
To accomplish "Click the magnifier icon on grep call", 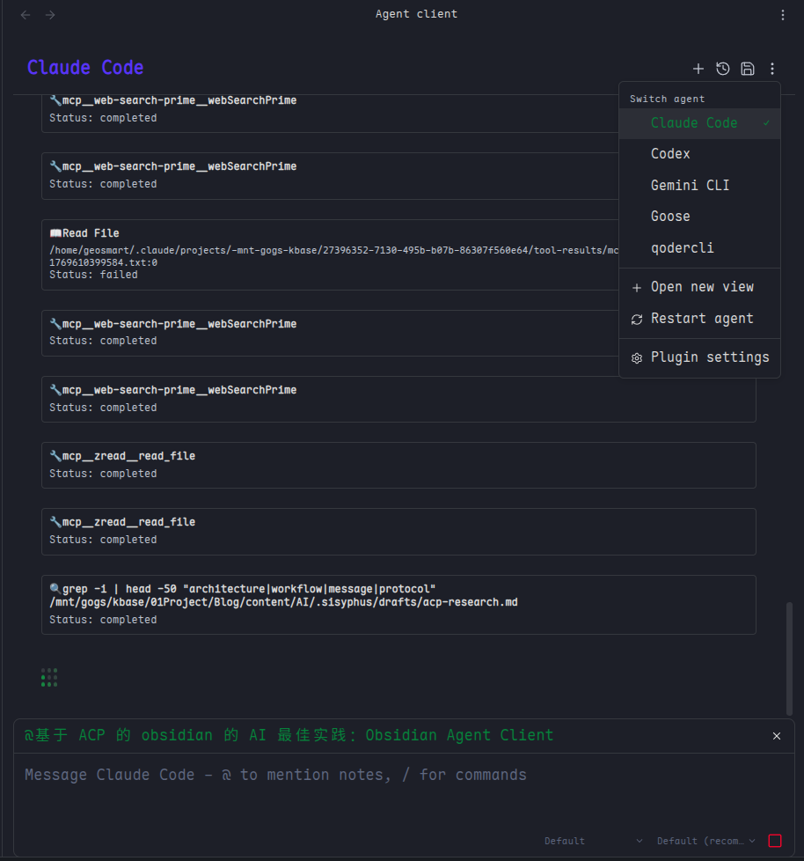I will pos(55,589).
